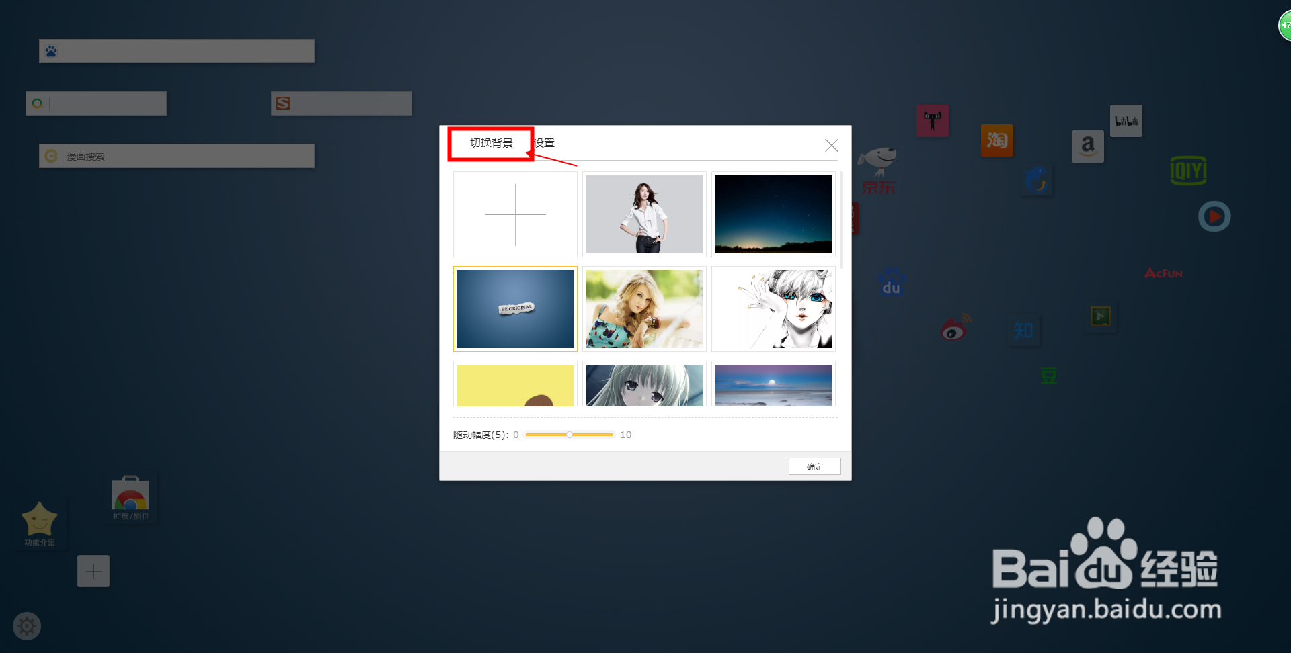This screenshot has height=653, width=1291.
Task: Open the JD dog shortcut icon
Action: pyautogui.click(x=878, y=171)
